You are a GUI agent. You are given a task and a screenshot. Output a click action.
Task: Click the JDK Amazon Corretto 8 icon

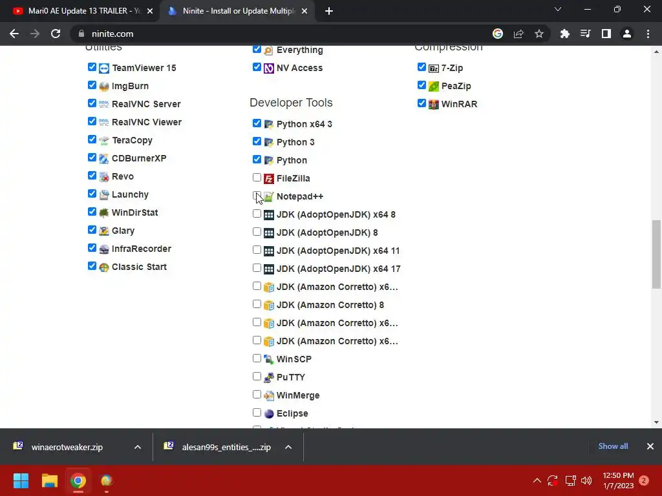pos(268,305)
